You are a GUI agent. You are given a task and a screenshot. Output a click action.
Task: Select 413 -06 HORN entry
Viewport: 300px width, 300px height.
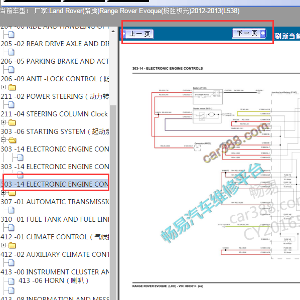coord(53,280)
